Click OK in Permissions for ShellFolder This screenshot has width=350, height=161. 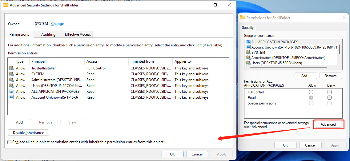[x=285, y=145]
